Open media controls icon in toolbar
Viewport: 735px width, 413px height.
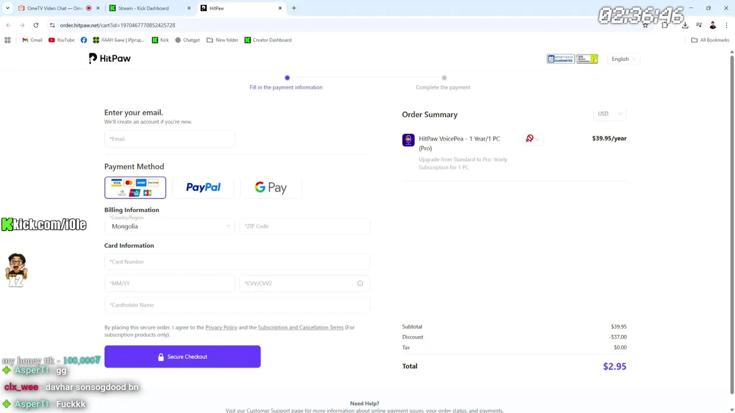point(699,25)
